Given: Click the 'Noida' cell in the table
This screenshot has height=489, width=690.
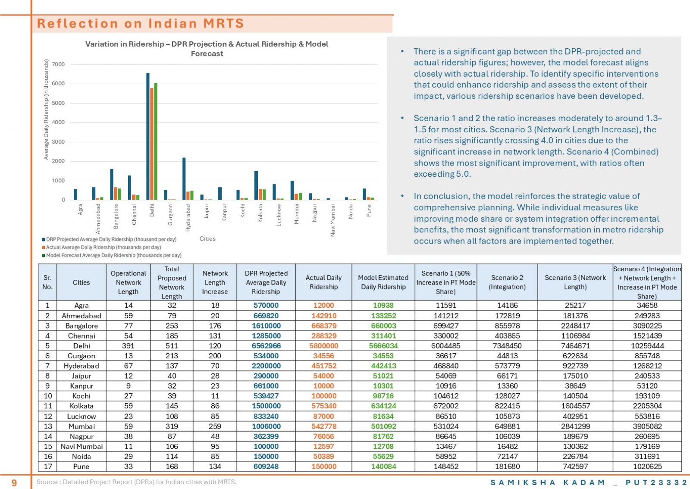Looking at the screenshot, I should [x=82, y=456].
